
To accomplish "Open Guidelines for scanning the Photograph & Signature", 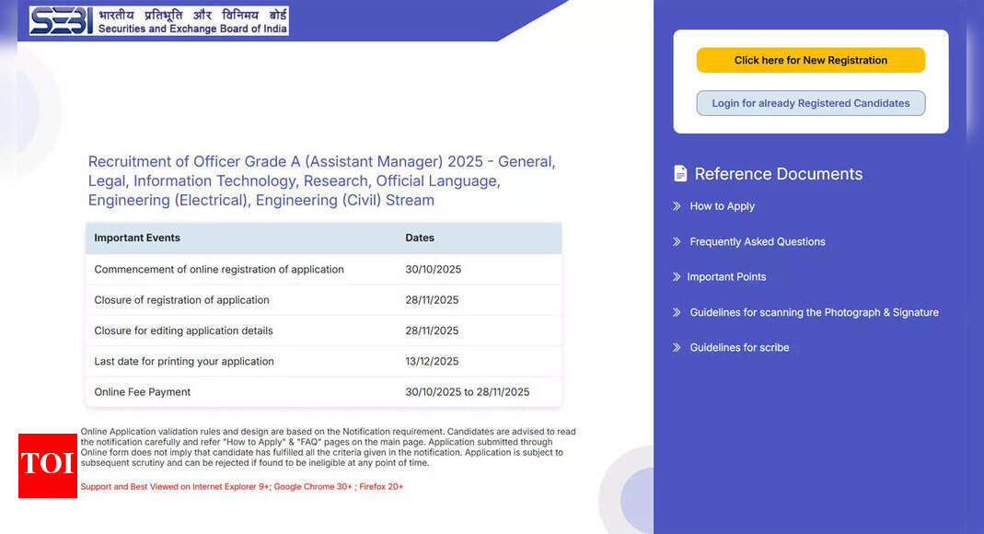I will click(x=814, y=312).
